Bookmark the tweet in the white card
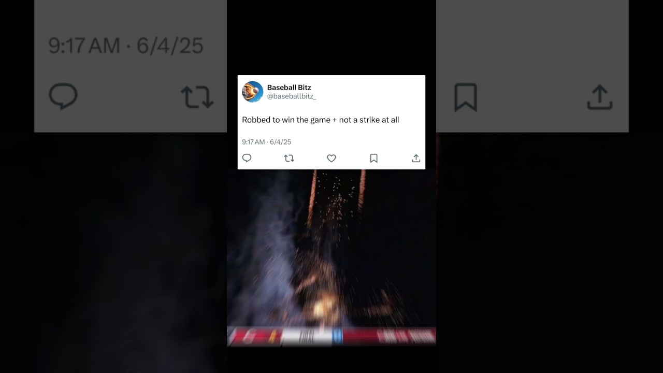Screen dimensions: 663x373 coord(373,158)
